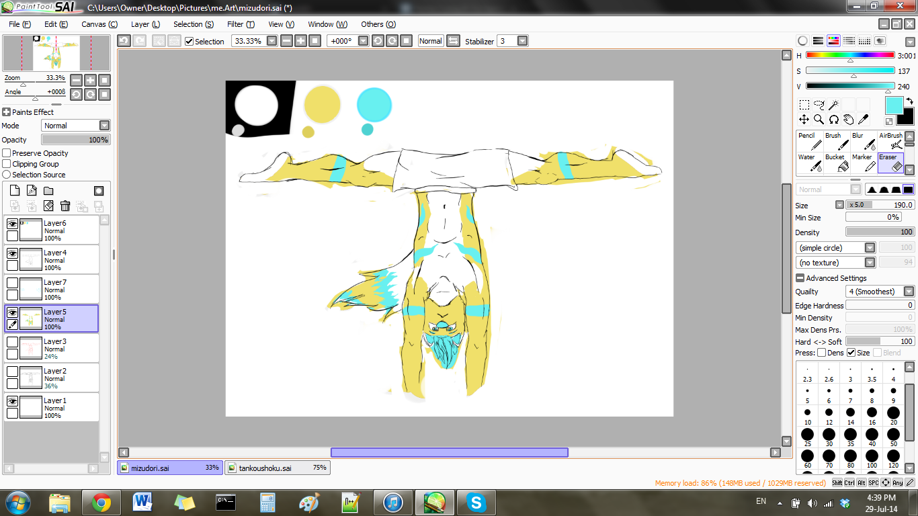
Task: Select brush size 20 preset
Action: click(x=893, y=416)
